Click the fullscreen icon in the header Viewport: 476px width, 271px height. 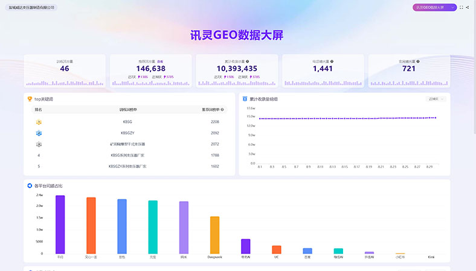pos(462,7)
